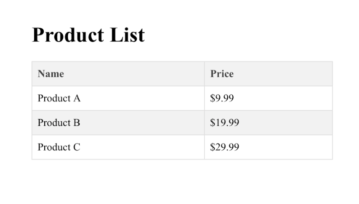Click the letter "P" in the Price header
Image resolution: width=359 pixels, height=204 pixels.
click(213, 74)
